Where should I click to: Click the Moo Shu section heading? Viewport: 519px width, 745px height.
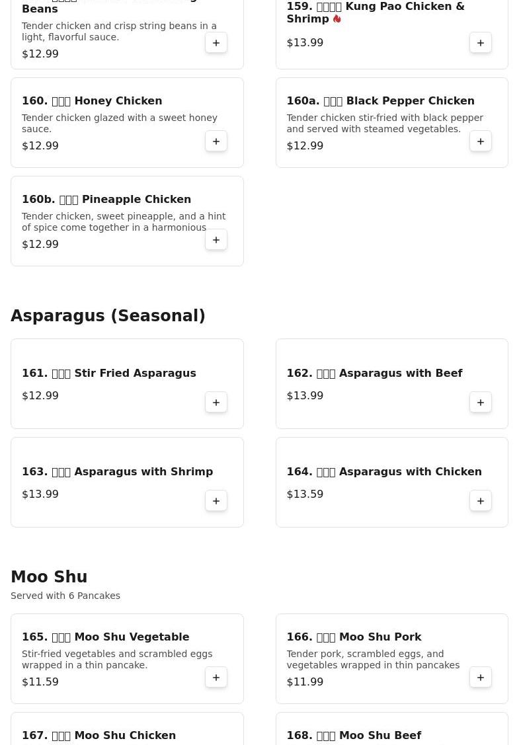point(49,577)
